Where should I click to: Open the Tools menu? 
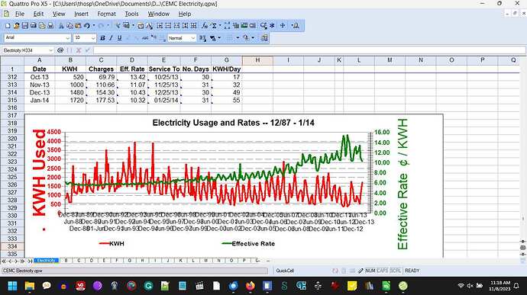pos(131,14)
